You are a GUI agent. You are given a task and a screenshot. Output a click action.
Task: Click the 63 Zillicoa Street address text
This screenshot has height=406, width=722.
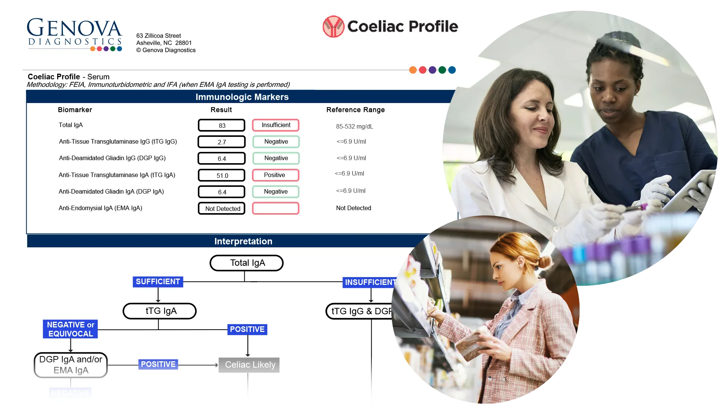[159, 36]
